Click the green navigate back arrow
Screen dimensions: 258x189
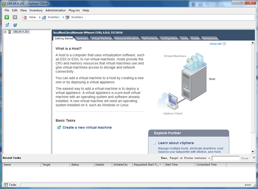(x=7, y=17)
